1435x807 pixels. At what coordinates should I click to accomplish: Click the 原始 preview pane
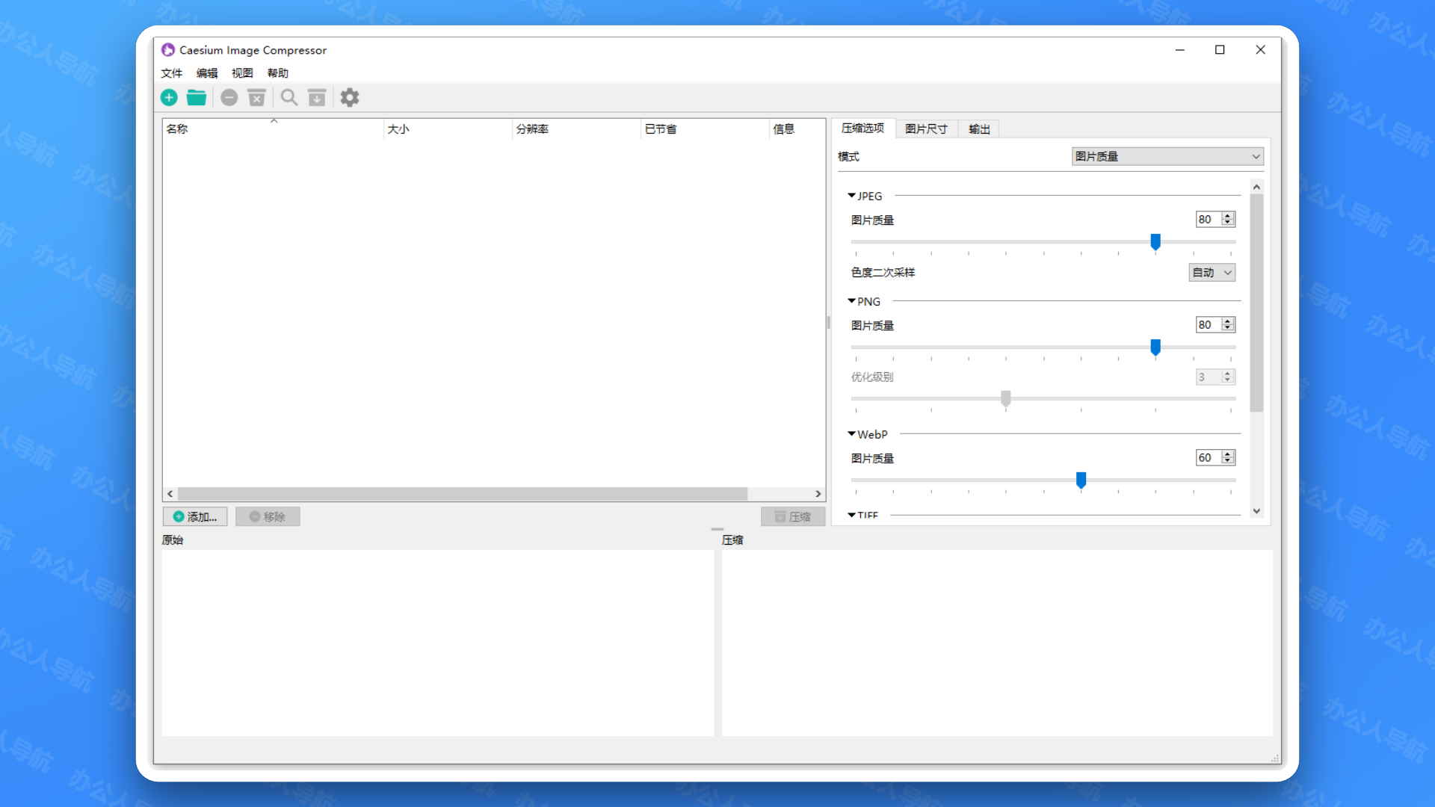coord(438,643)
